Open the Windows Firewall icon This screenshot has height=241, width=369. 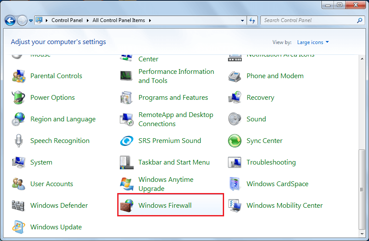(x=126, y=206)
